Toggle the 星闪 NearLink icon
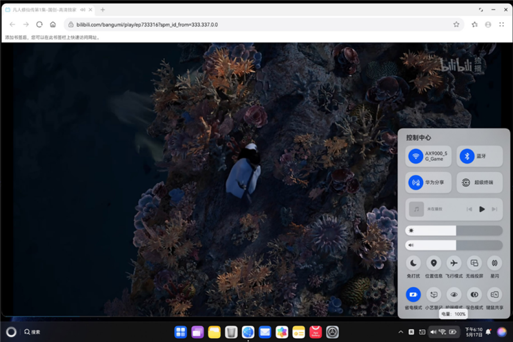The image size is (513, 342). (x=494, y=263)
